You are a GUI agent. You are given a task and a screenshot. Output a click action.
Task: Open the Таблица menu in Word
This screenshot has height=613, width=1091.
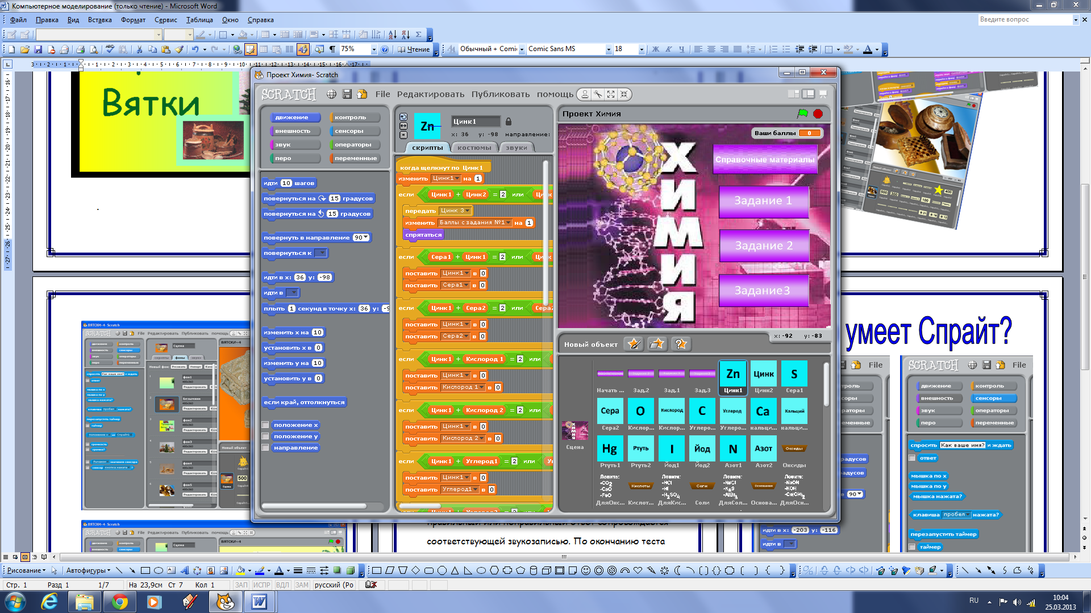[199, 20]
